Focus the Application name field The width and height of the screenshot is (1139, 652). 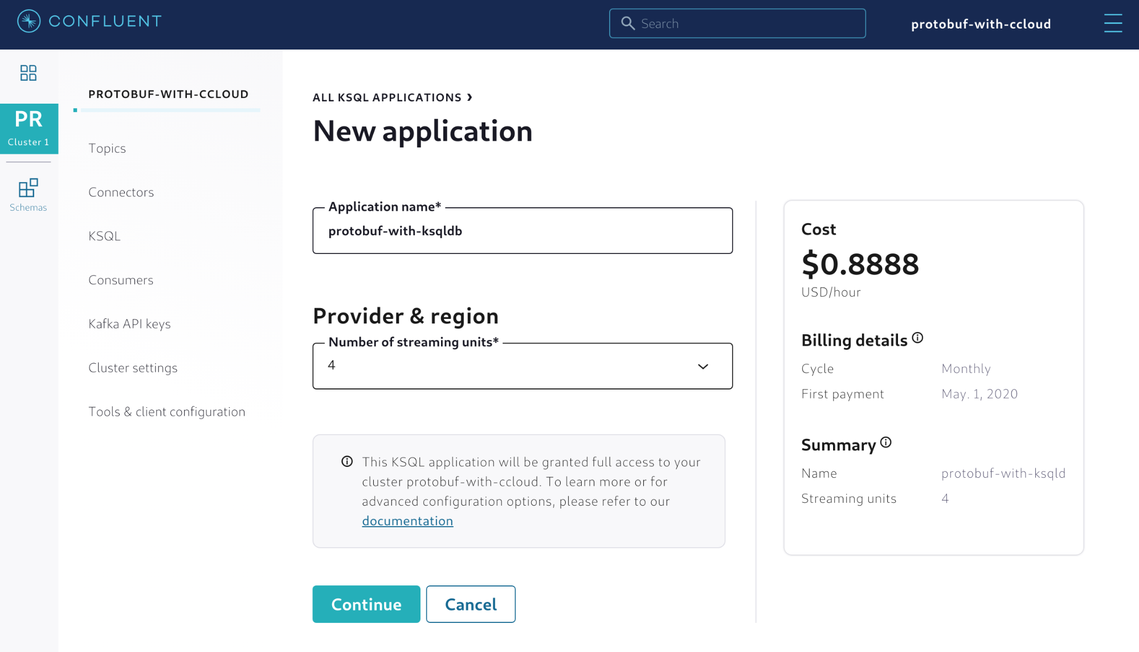[522, 231]
